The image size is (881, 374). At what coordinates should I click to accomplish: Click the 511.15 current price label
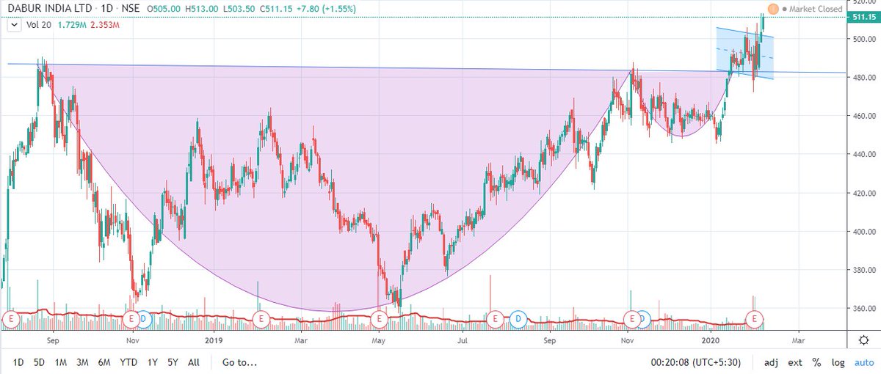point(863,16)
